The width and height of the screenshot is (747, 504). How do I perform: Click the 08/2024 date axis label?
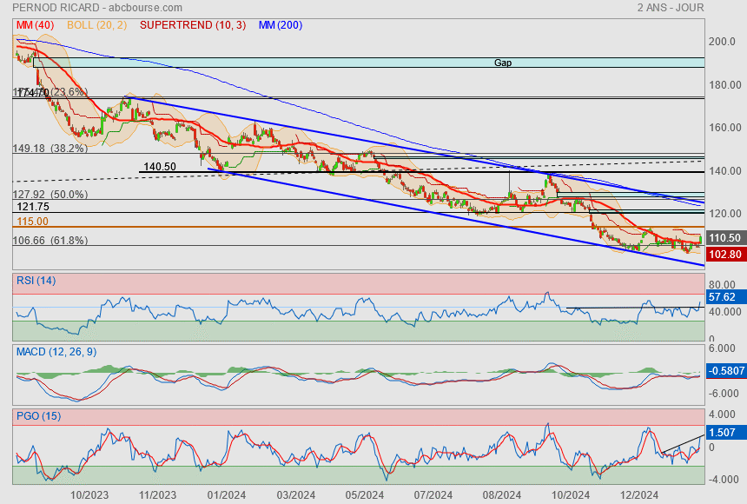click(502, 495)
